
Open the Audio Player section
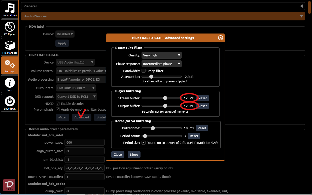pos(10,10)
